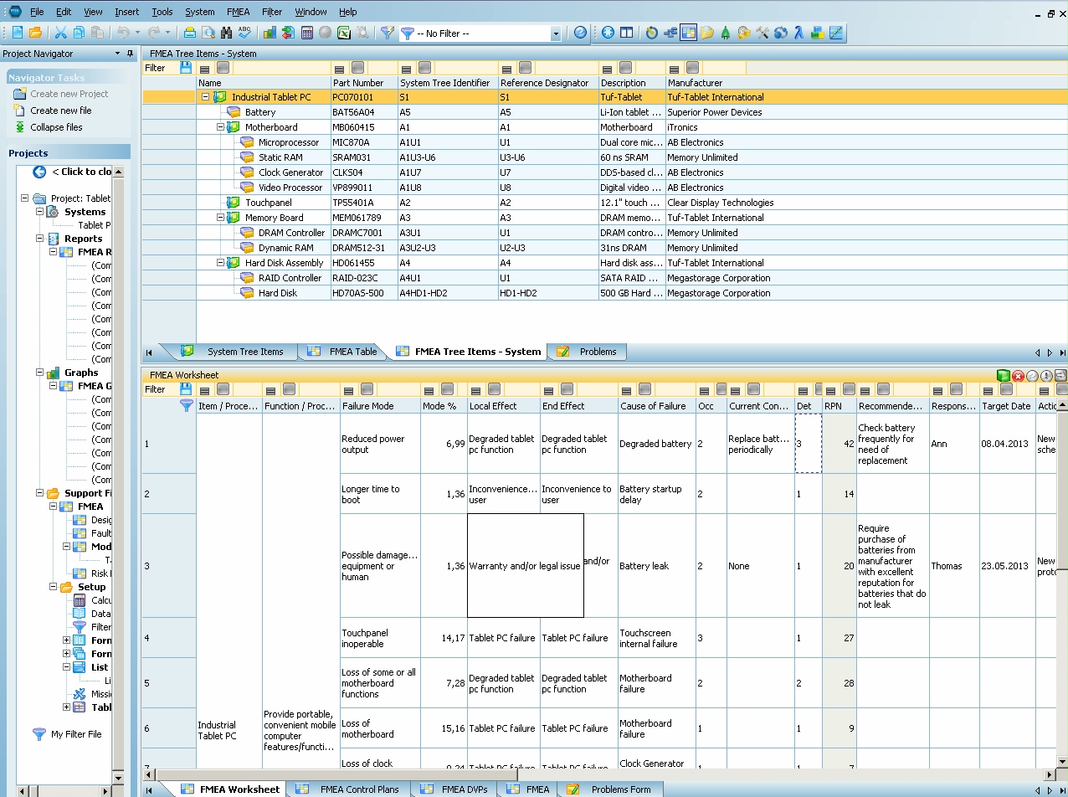Click the binoculars Find icon in toolbar
Image resolution: width=1068 pixels, height=797 pixels.
click(226, 33)
